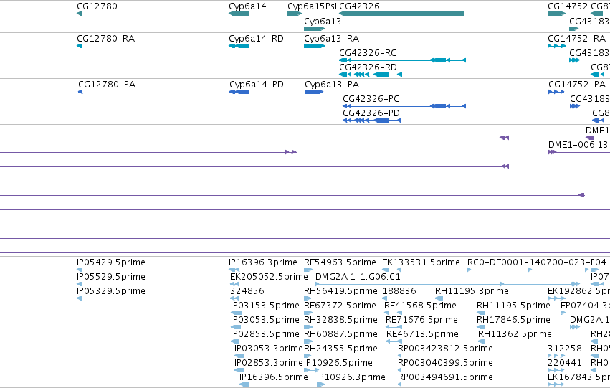Select the DMG2A.1_1.G06.C1 feature label
The height and width of the screenshot is (388, 610).
pyautogui.click(x=358, y=277)
